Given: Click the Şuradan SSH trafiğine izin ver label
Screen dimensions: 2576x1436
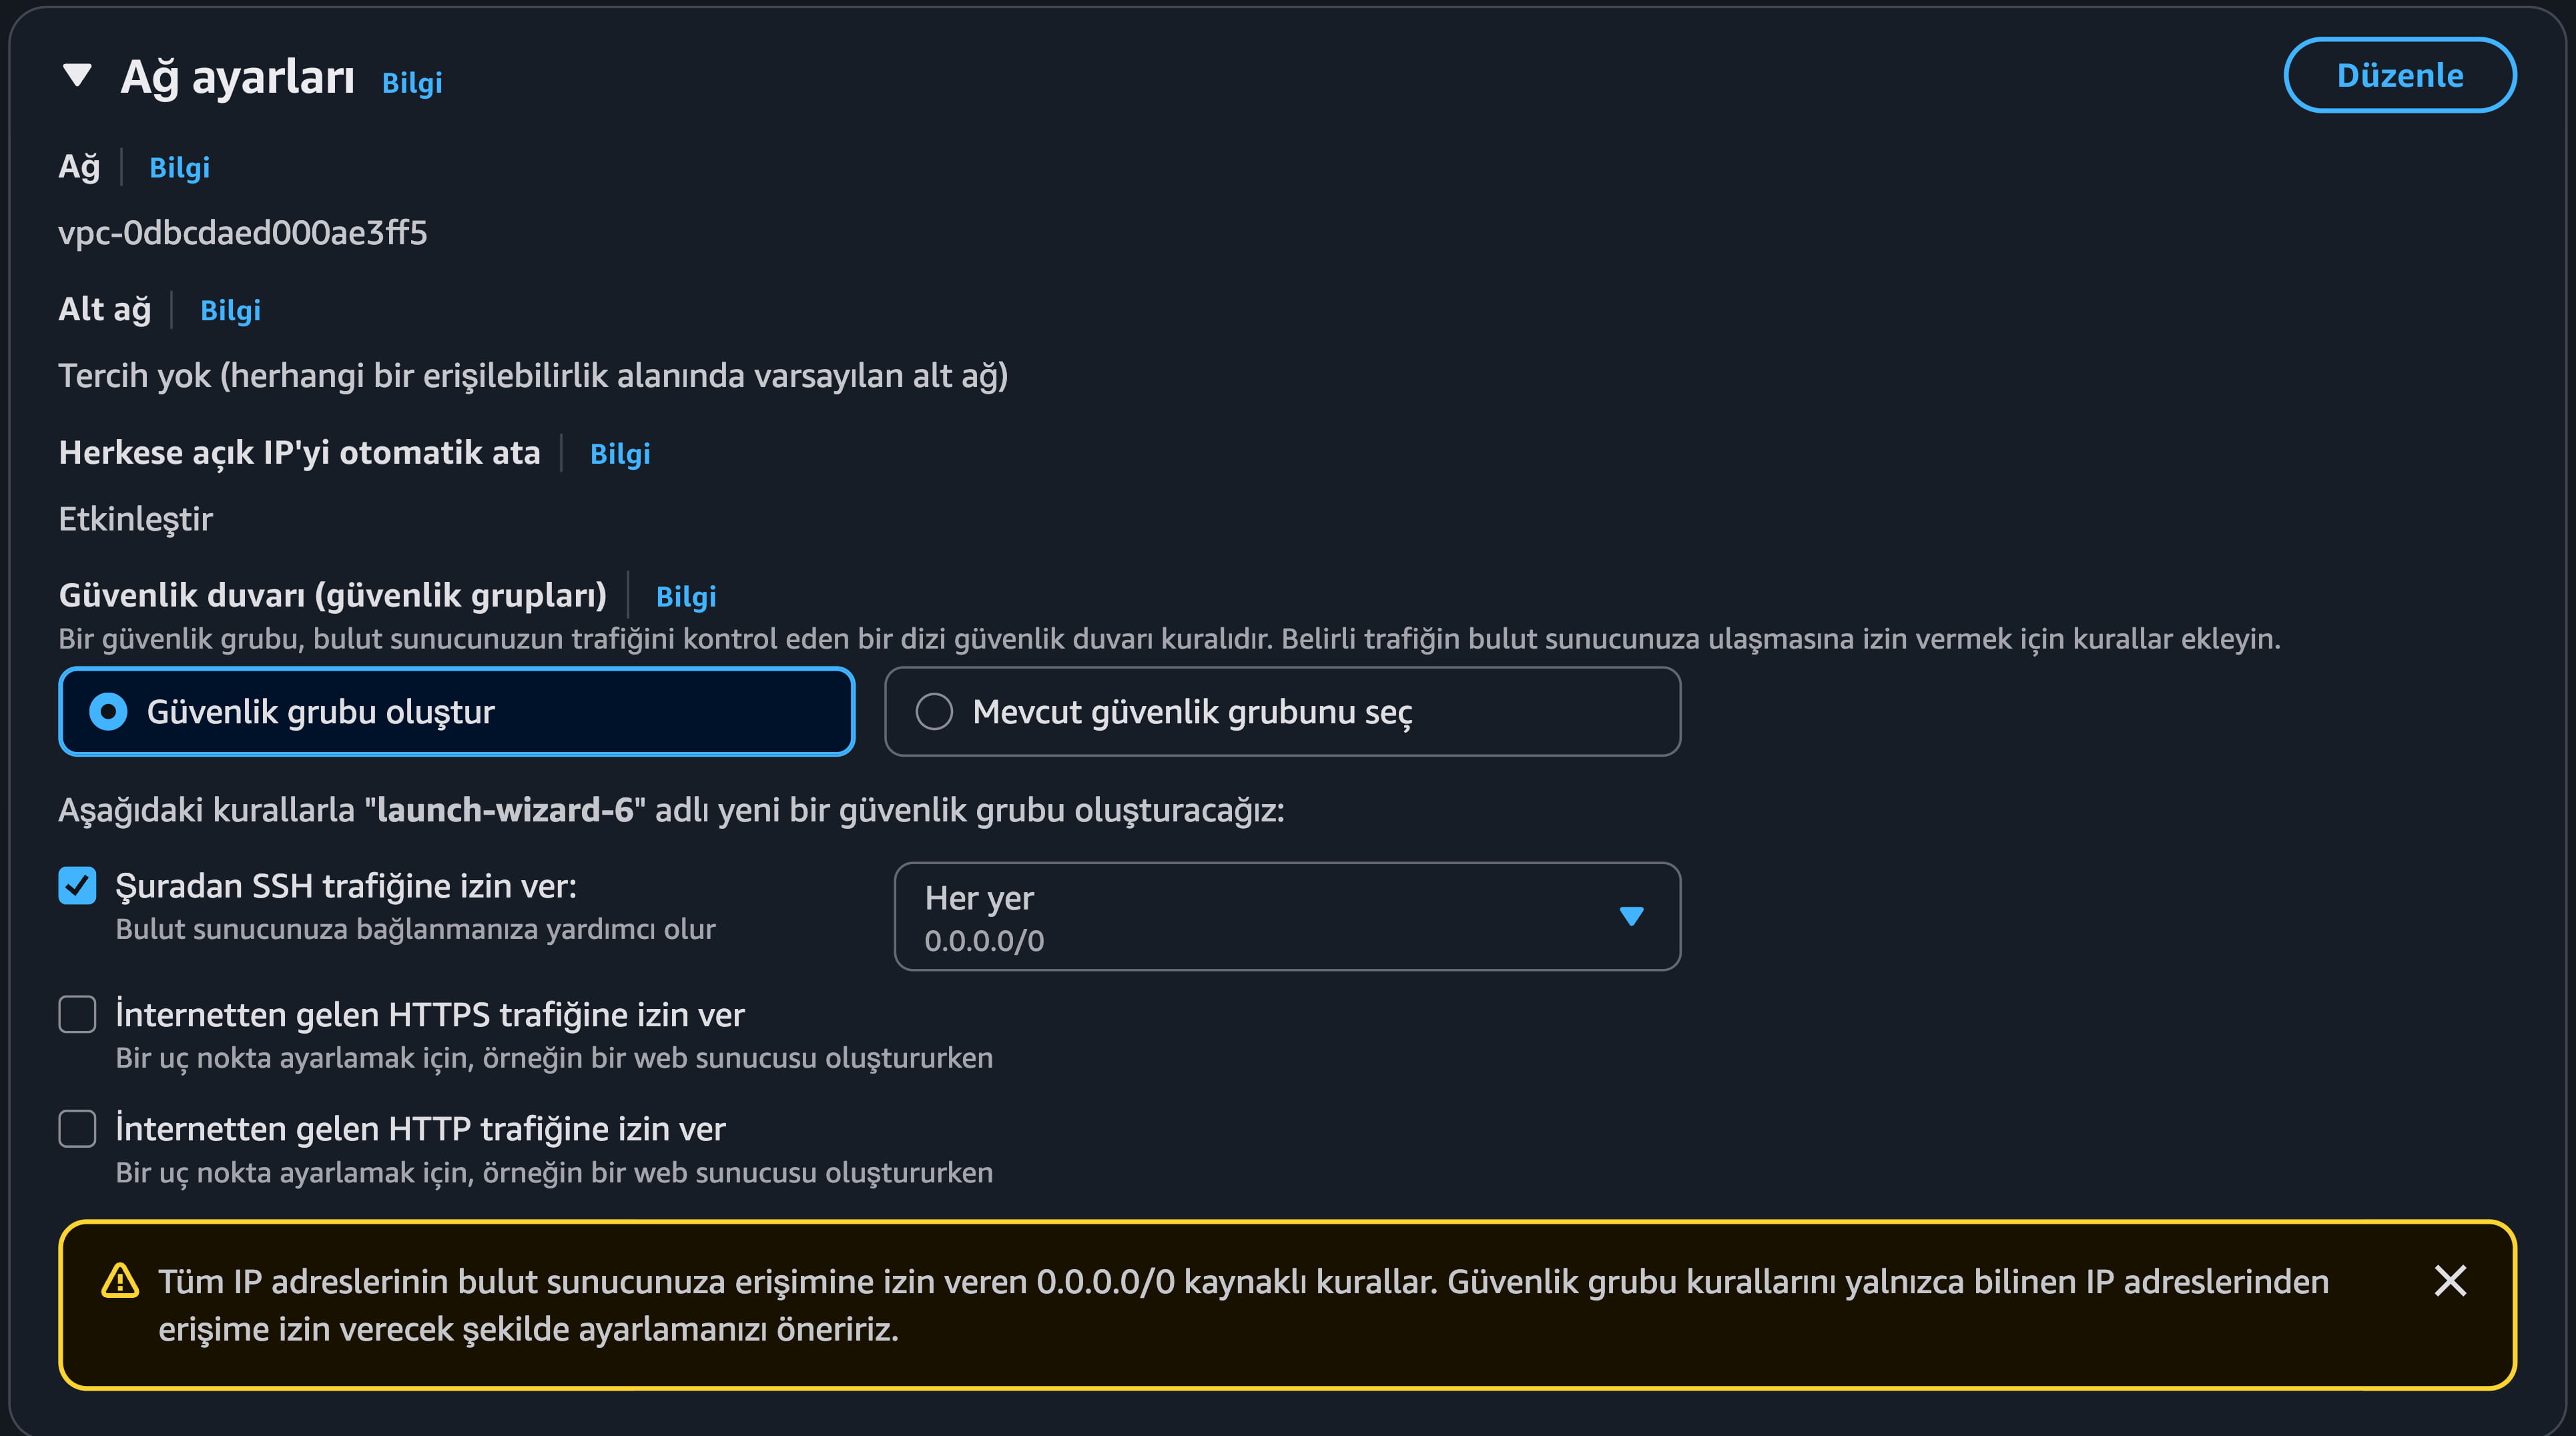Looking at the screenshot, I should (x=346, y=886).
